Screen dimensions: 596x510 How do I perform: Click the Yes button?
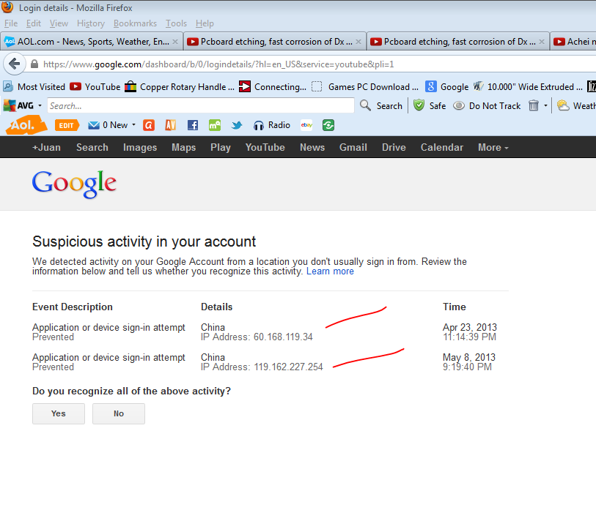pyautogui.click(x=59, y=413)
